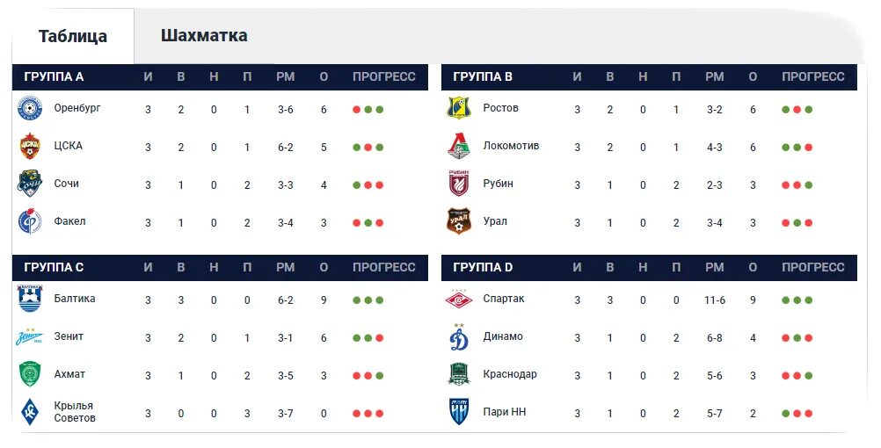Click Orenburg's red first progress dot

click(356, 110)
